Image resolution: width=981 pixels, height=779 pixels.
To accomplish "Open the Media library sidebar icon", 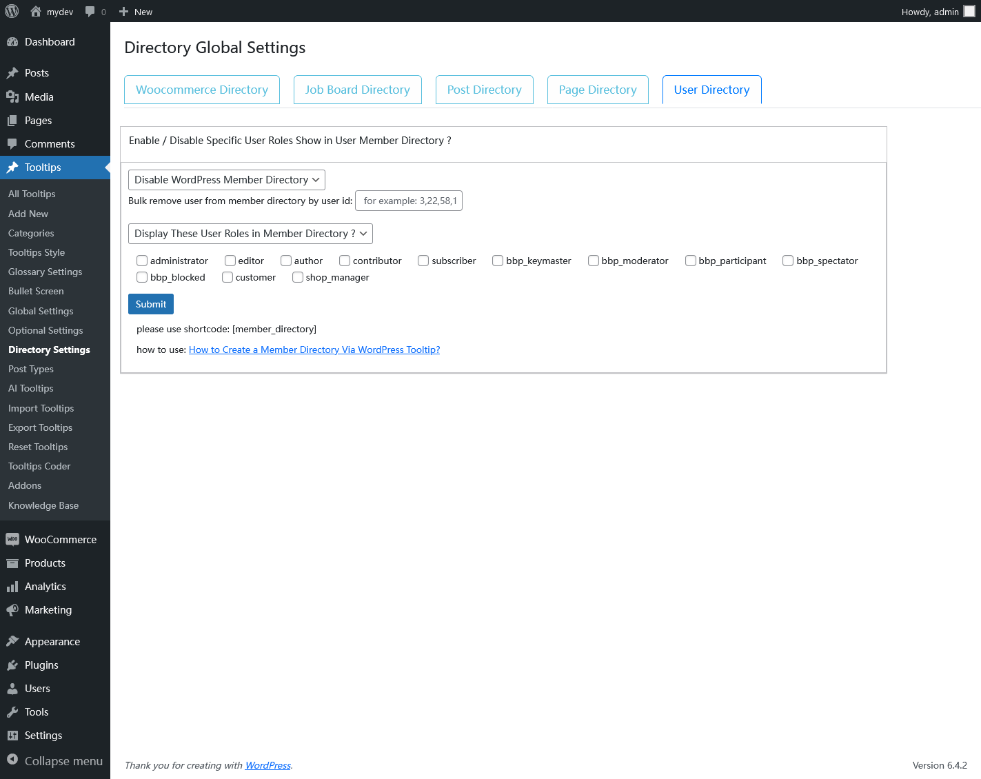I will [x=13, y=97].
